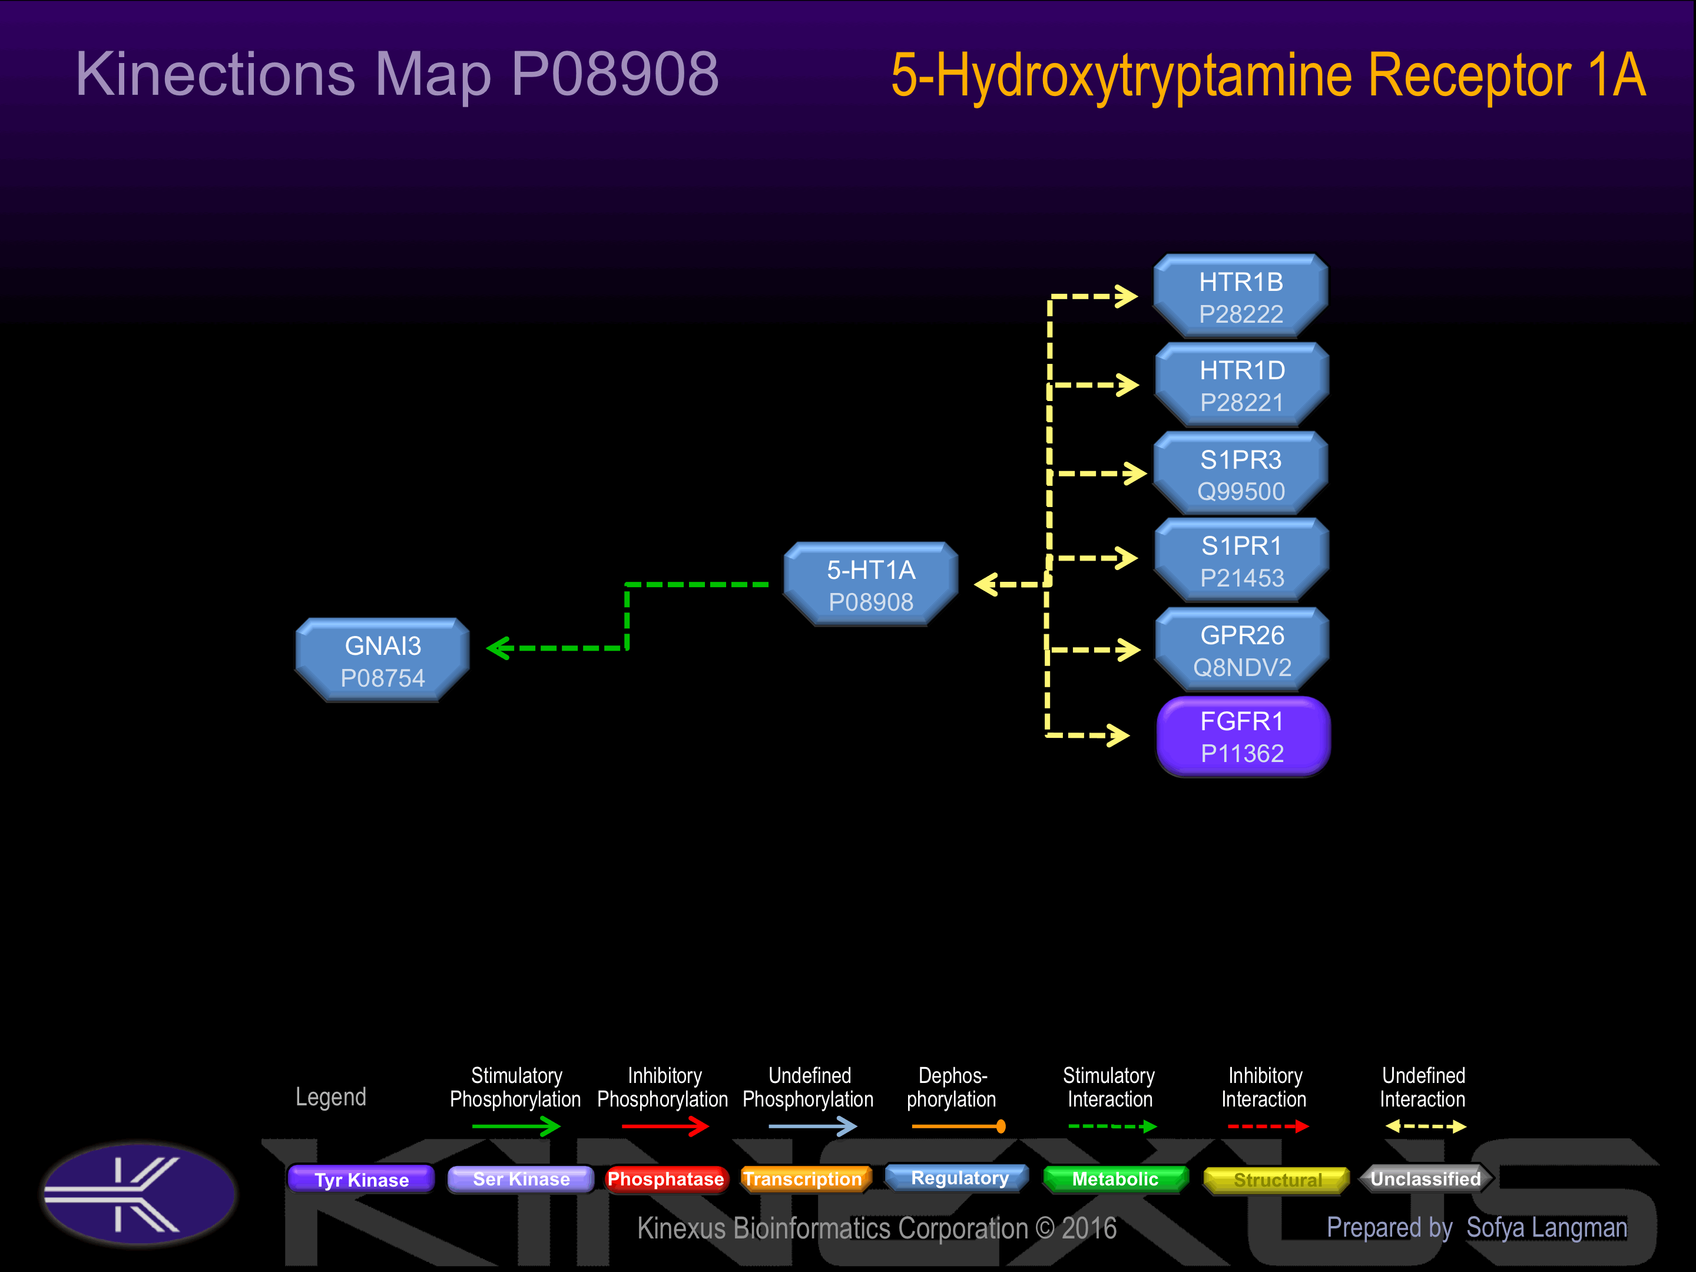Click Kinexus Bioinformatics Corporation © 2016 text

pyautogui.click(x=876, y=1228)
